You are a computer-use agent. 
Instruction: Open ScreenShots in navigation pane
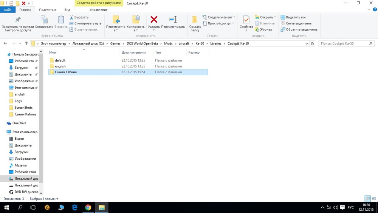(23, 108)
